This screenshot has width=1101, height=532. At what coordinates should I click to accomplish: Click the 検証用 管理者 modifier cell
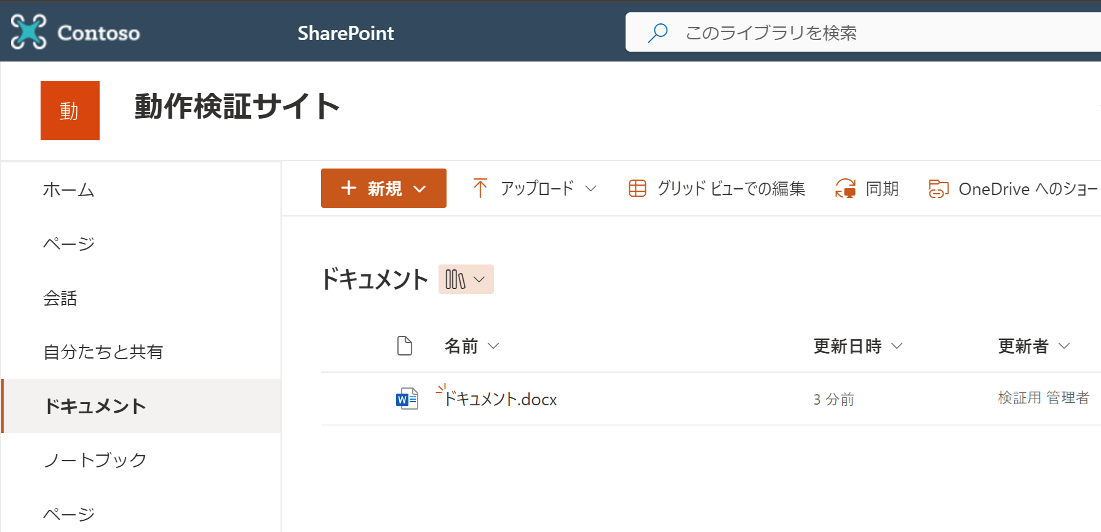coord(1044,398)
